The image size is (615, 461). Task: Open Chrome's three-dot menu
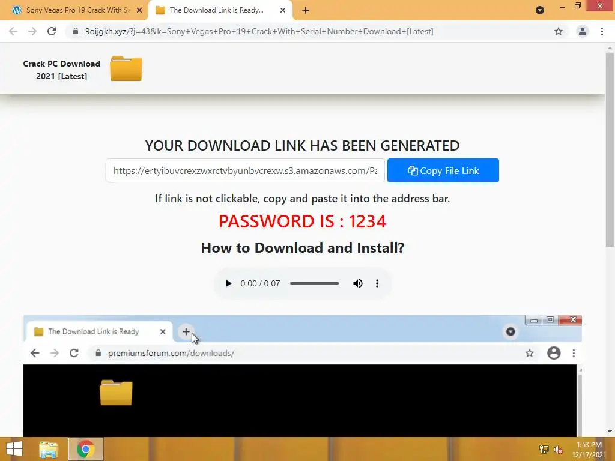(602, 31)
